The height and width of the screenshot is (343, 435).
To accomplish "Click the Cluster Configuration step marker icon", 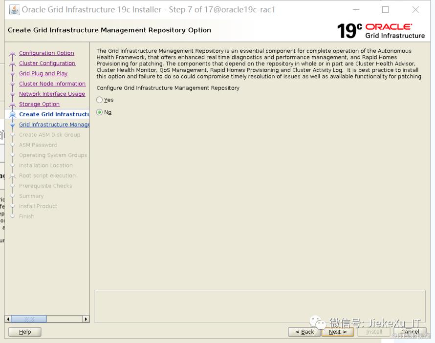I will [x=13, y=64].
